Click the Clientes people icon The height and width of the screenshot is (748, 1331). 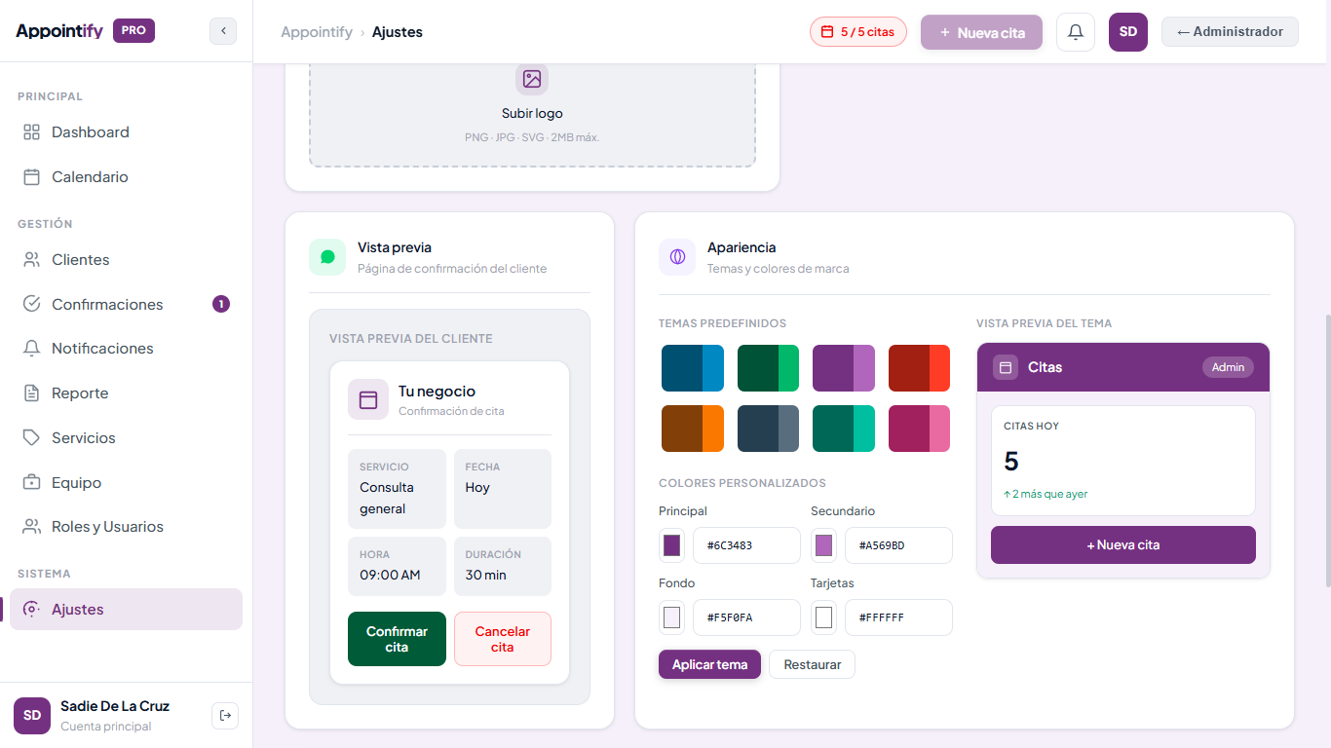pyautogui.click(x=32, y=260)
